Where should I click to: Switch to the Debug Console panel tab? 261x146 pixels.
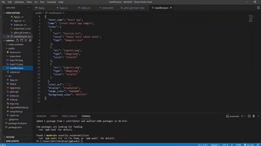pyautogui.click(x=69, y=116)
